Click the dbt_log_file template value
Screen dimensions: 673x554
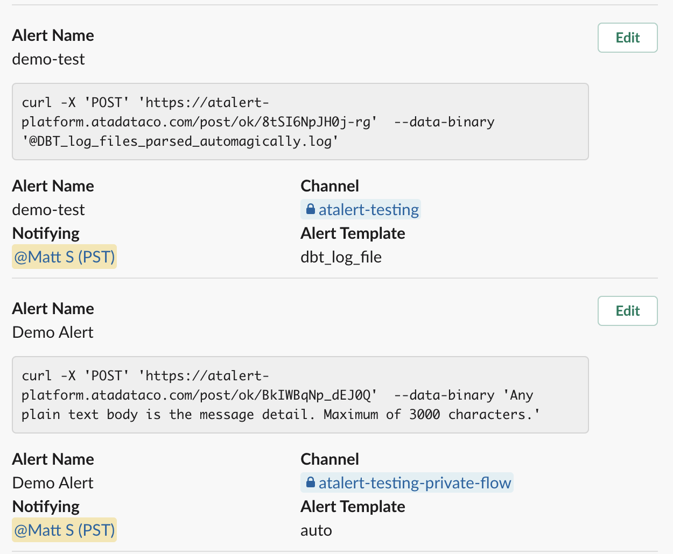[341, 257]
